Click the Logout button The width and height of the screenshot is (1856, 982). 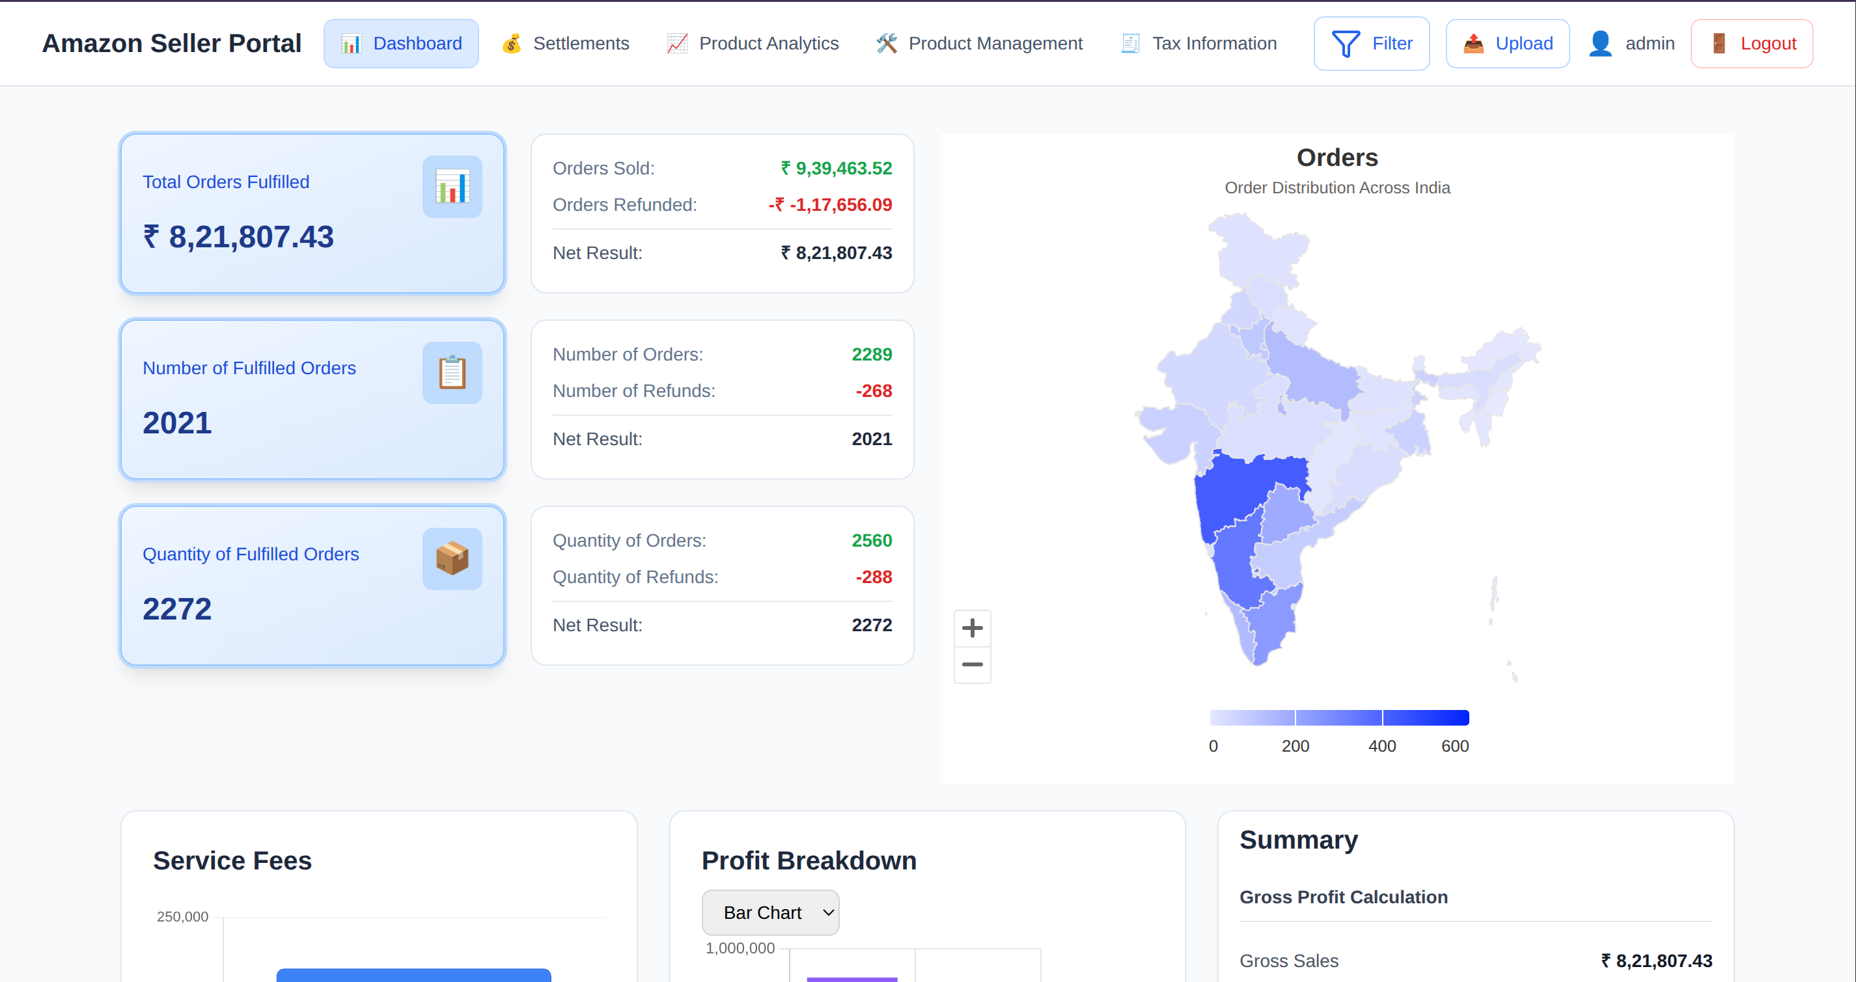click(1752, 43)
